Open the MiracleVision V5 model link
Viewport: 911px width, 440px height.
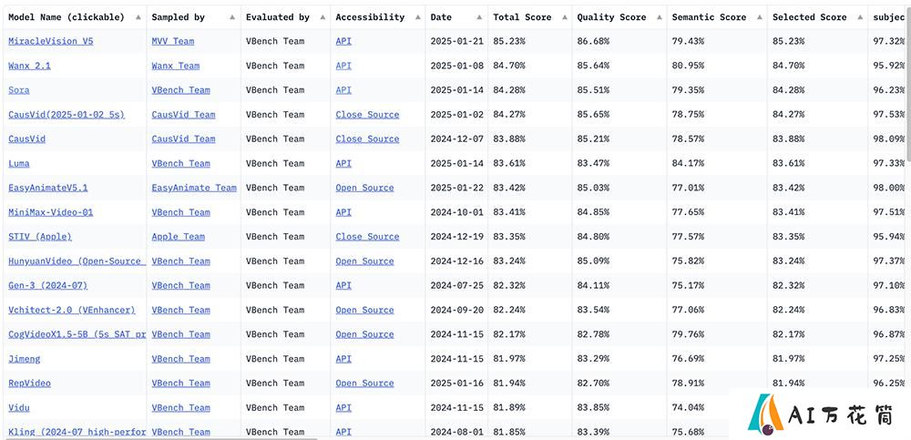coord(50,41)
